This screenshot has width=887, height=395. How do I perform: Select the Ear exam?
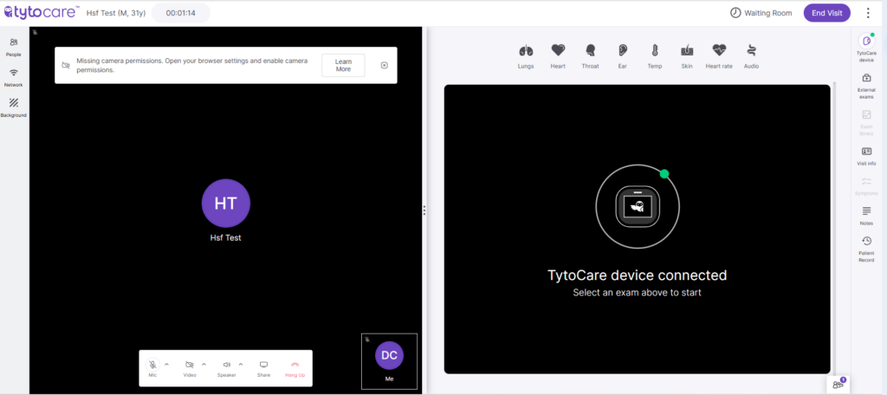click(622, 56)
